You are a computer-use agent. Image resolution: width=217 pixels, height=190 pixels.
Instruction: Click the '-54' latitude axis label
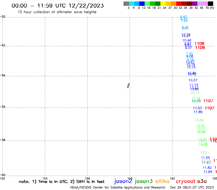point(3,75)
